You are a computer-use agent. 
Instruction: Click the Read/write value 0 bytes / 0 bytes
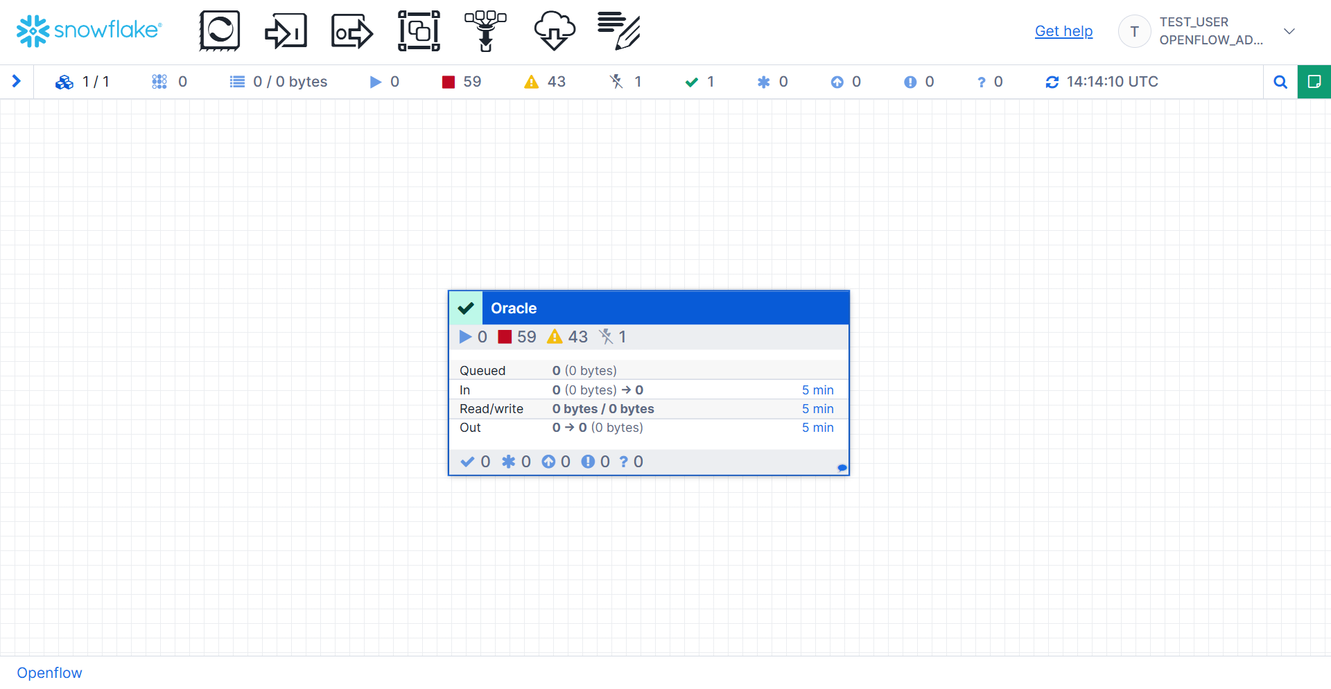click(x=603, y=409)
